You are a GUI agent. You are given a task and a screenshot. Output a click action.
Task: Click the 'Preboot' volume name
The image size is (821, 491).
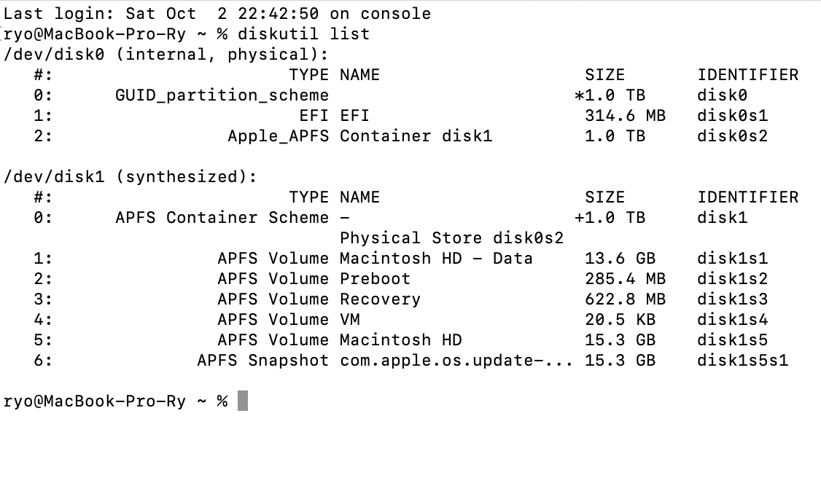[375, 279]
